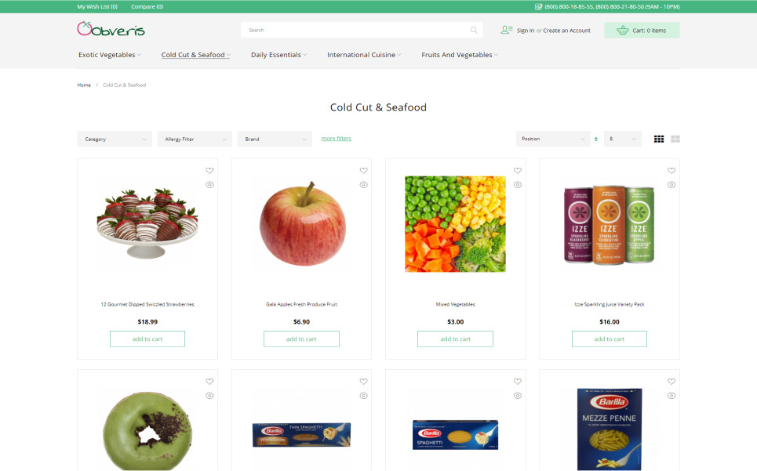Quick view Mixed Vegetables eye icon
The width and height of the screenshot is (757, 471).
pyautogui.click(x=518, y=185)
